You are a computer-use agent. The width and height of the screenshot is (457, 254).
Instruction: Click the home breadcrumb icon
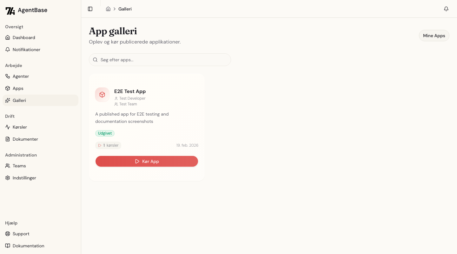(108, 9)
